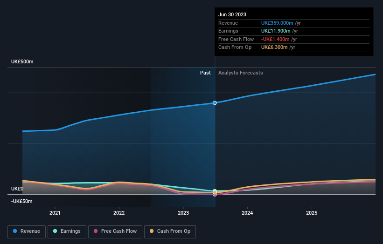Viewport: 383px width, 244px height.
Task: Click the Jun 30 2023 tooltip date
Action: (232, 14)
